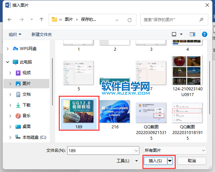Expand the 文档 folder node
Image resolution: width=215 pixels, height=172 pixels.
(10, 94)
